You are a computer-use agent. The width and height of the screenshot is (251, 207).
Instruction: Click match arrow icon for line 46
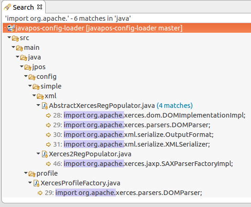[x=48, y=164]
